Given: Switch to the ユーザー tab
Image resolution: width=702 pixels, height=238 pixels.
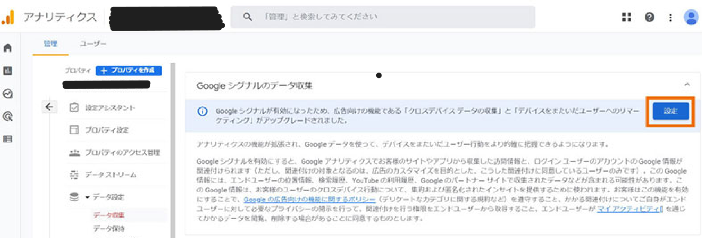Looking at the screenshot, I should (x=93, y=44).
